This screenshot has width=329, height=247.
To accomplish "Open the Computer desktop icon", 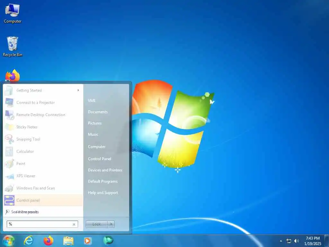I will (13, 14).
